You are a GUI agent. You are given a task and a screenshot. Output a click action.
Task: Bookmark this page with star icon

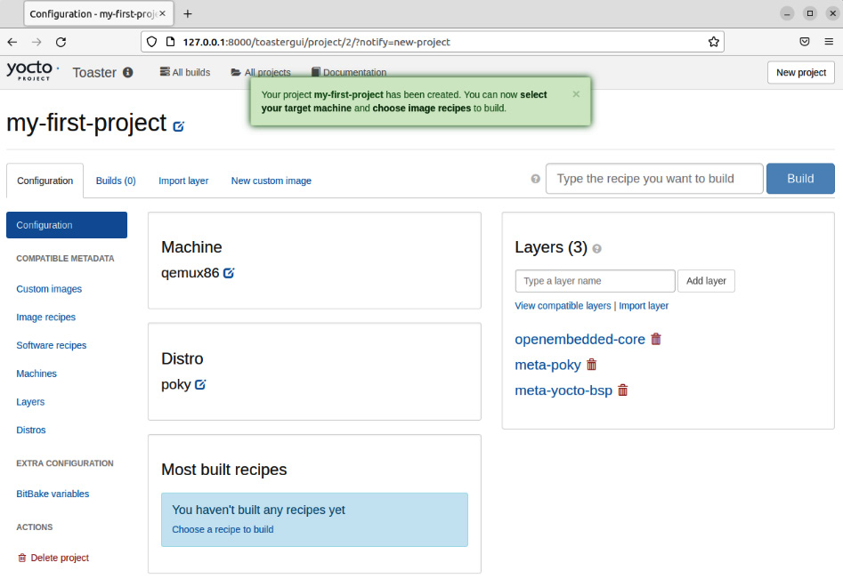(x=713, y=42)
